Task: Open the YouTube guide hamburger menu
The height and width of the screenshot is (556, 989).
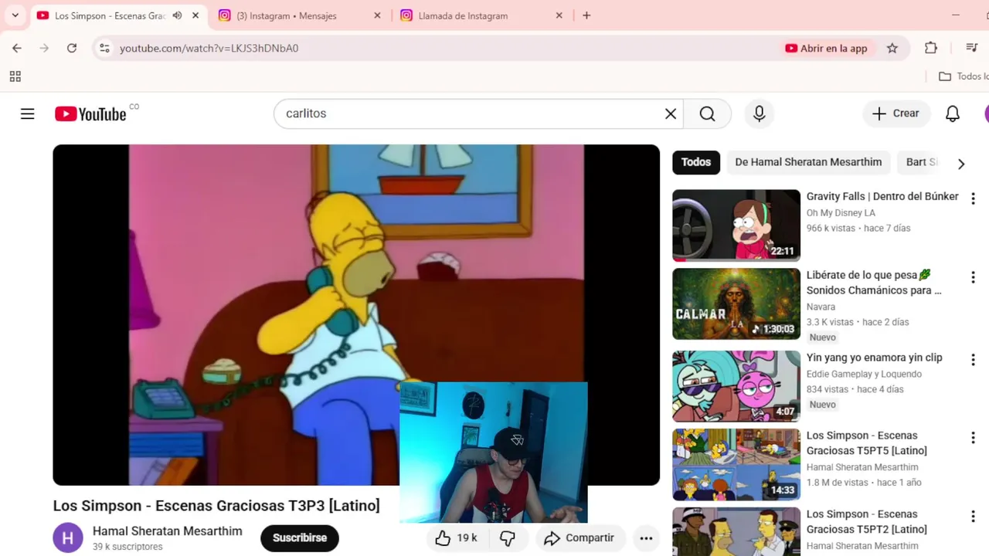Action: coord(27,114)
